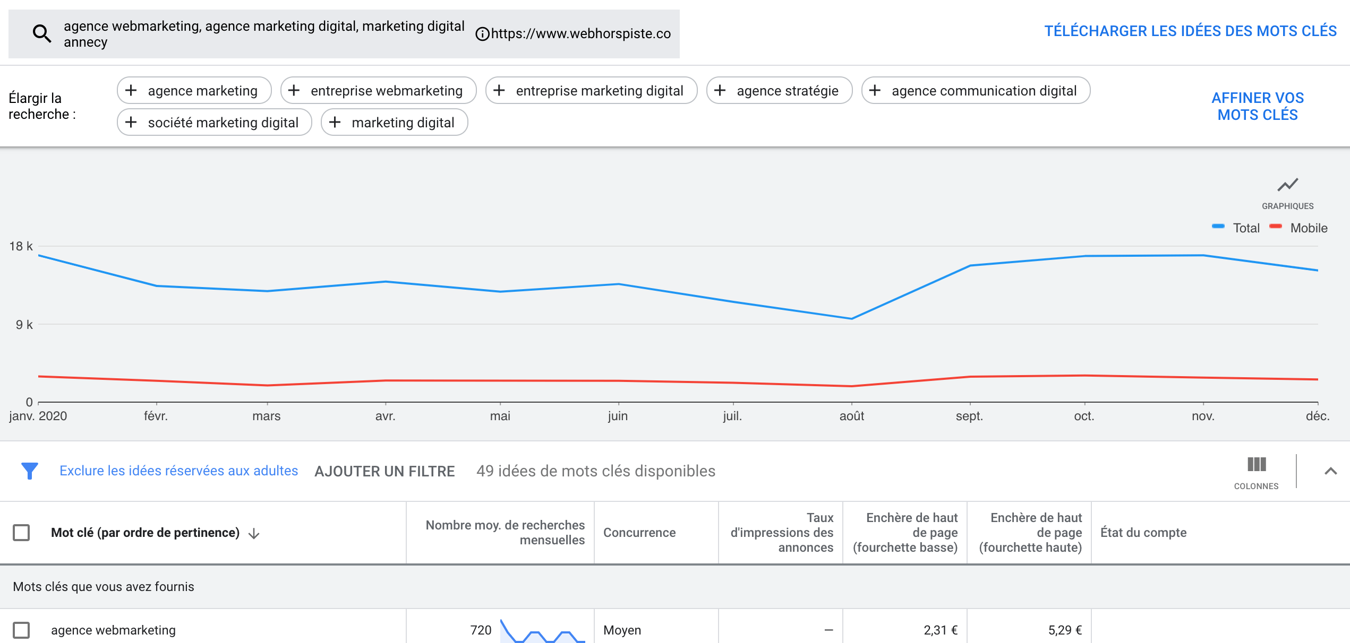Image resolution: width=1350 pixels, height=643 pixels.
Task: Click the agence webmarketing keyword text
Action: (x=113, y=630)
